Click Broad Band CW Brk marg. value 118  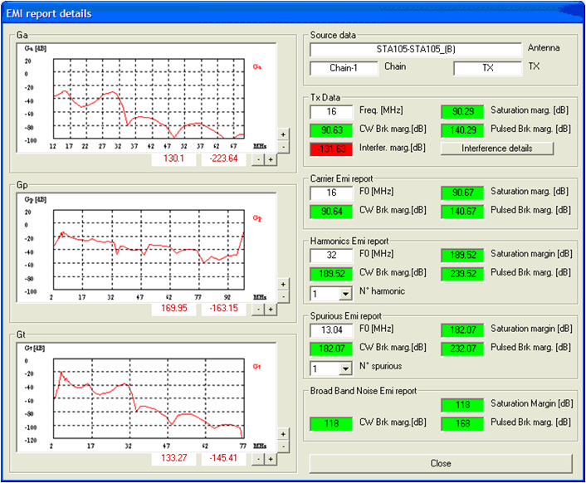point(331,423)
